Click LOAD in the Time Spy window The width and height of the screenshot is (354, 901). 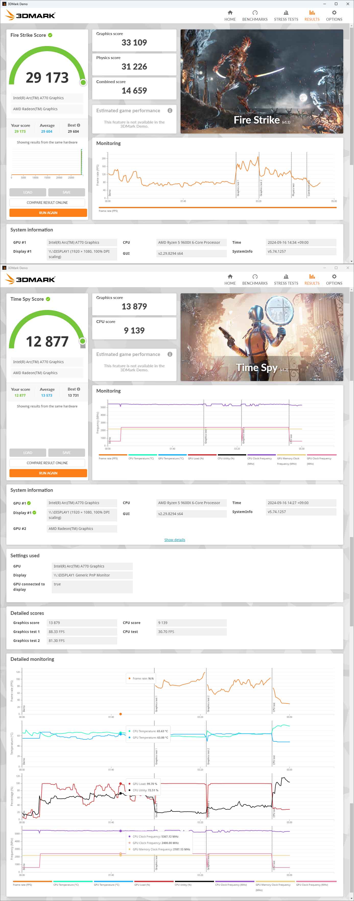coord(28,453)
